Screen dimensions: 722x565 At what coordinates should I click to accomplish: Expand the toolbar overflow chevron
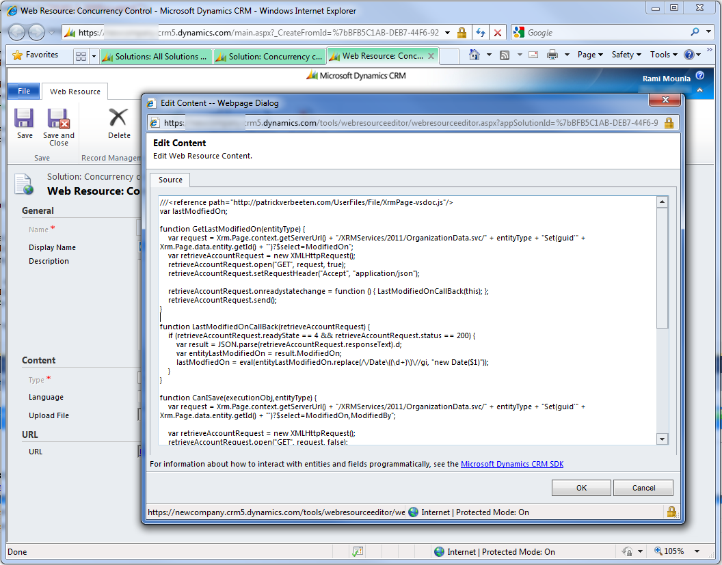click(710, 50)
